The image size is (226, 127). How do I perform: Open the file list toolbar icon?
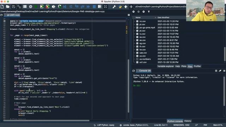click(25, 7)
